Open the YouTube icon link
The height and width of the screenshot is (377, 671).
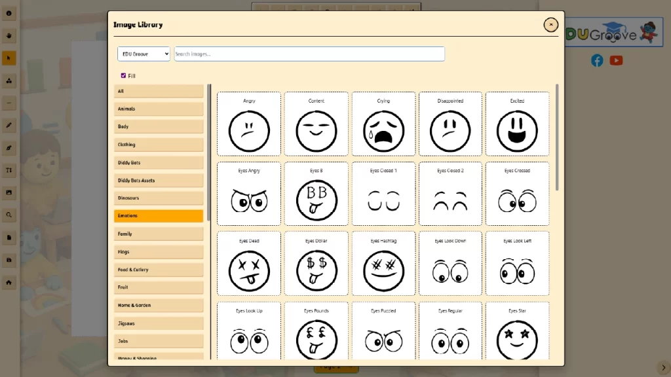616,60
